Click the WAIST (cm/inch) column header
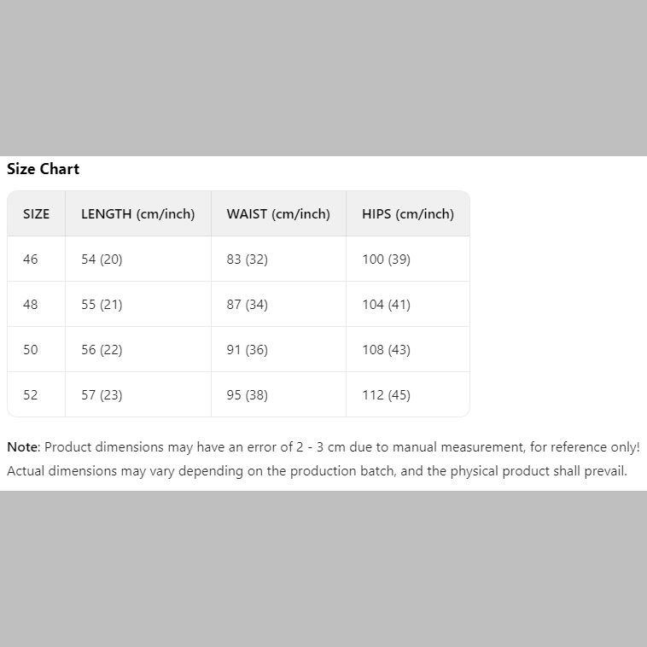Image resolution: width=647 pixels, height=647 pixels. [277, 214]
